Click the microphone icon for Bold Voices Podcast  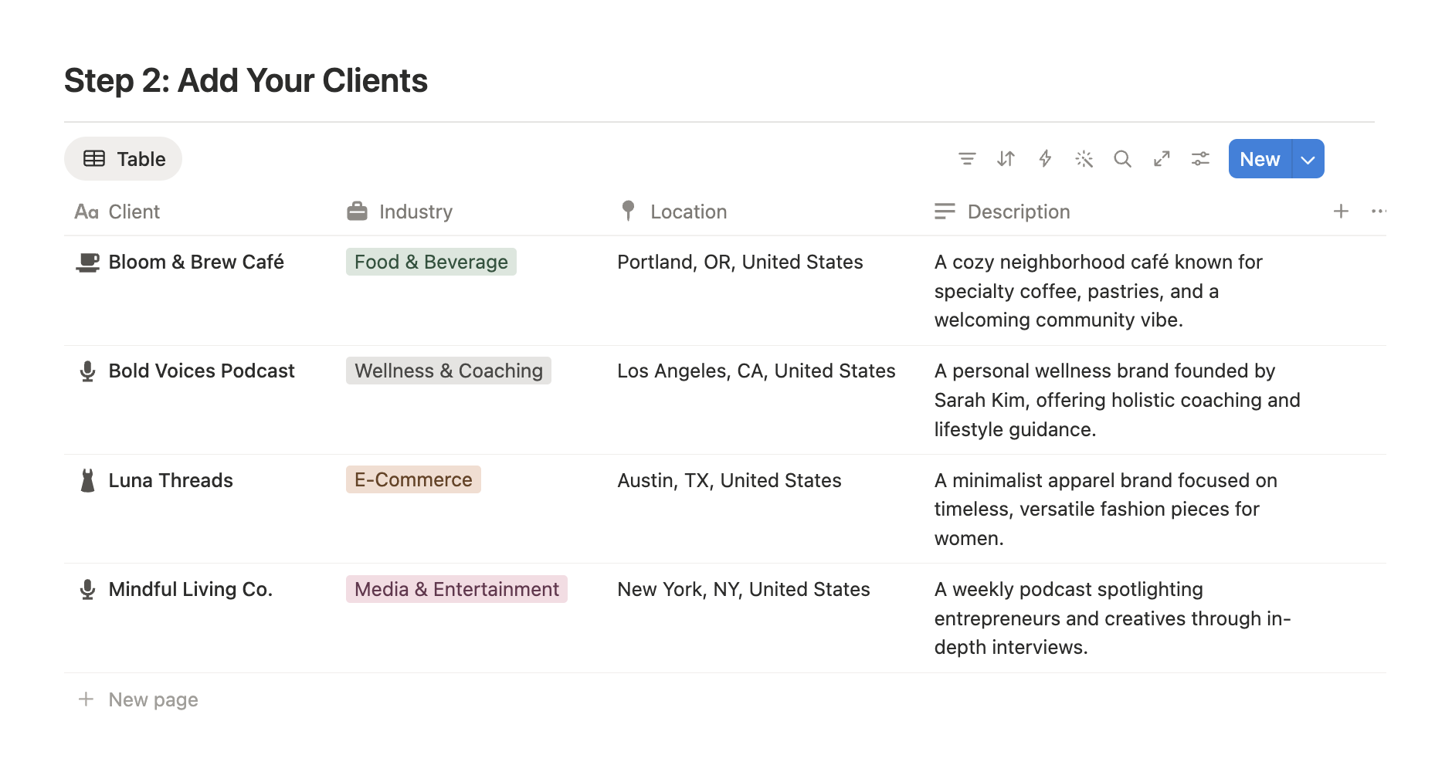(88, 371)
